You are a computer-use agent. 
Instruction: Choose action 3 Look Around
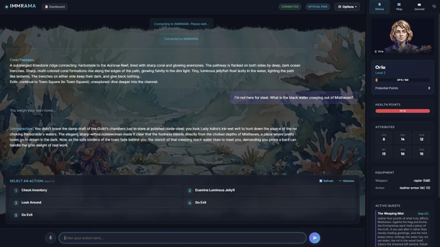(96, 203)
